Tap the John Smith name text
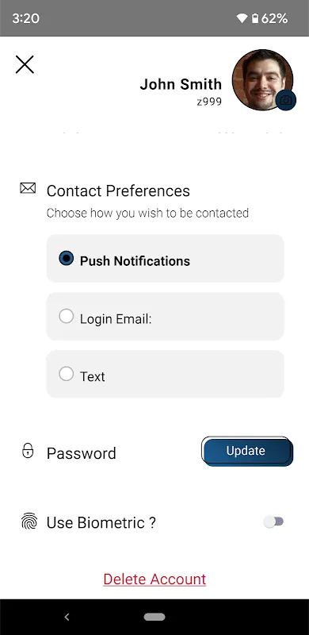 click(x=181, y=84)
